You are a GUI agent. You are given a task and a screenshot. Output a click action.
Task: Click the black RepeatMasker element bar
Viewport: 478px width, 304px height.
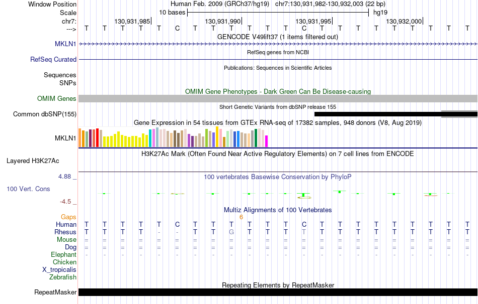[x=278, y=292]
